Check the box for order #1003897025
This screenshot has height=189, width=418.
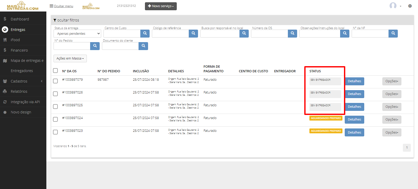coord(55,107)
